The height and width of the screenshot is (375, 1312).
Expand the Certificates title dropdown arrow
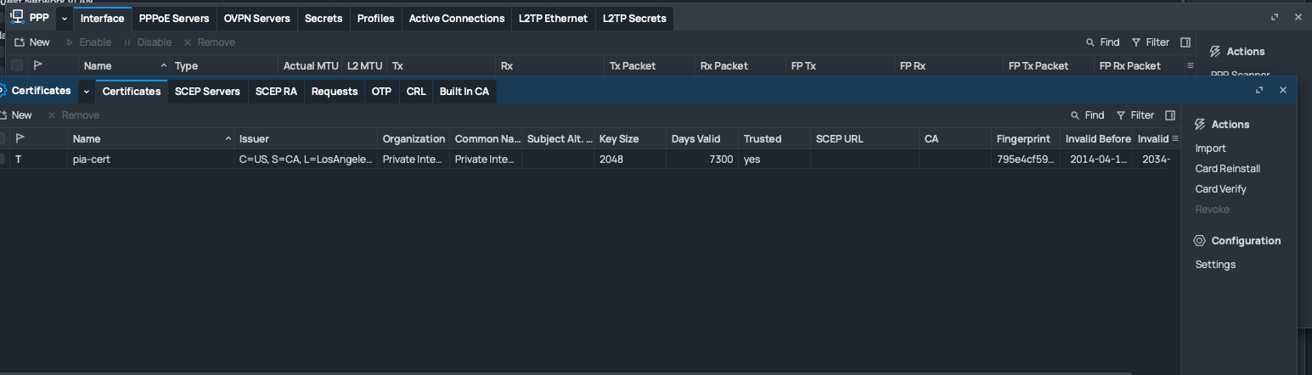tap(87, 92)
